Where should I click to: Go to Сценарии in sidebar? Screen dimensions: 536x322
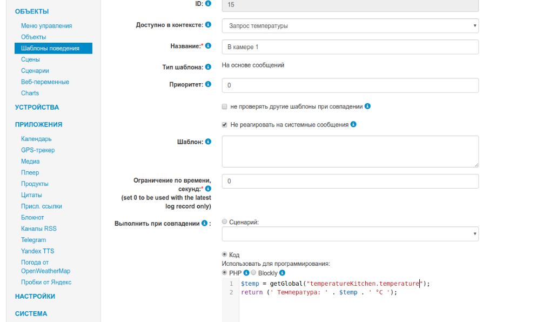click(x=35, y=71)
